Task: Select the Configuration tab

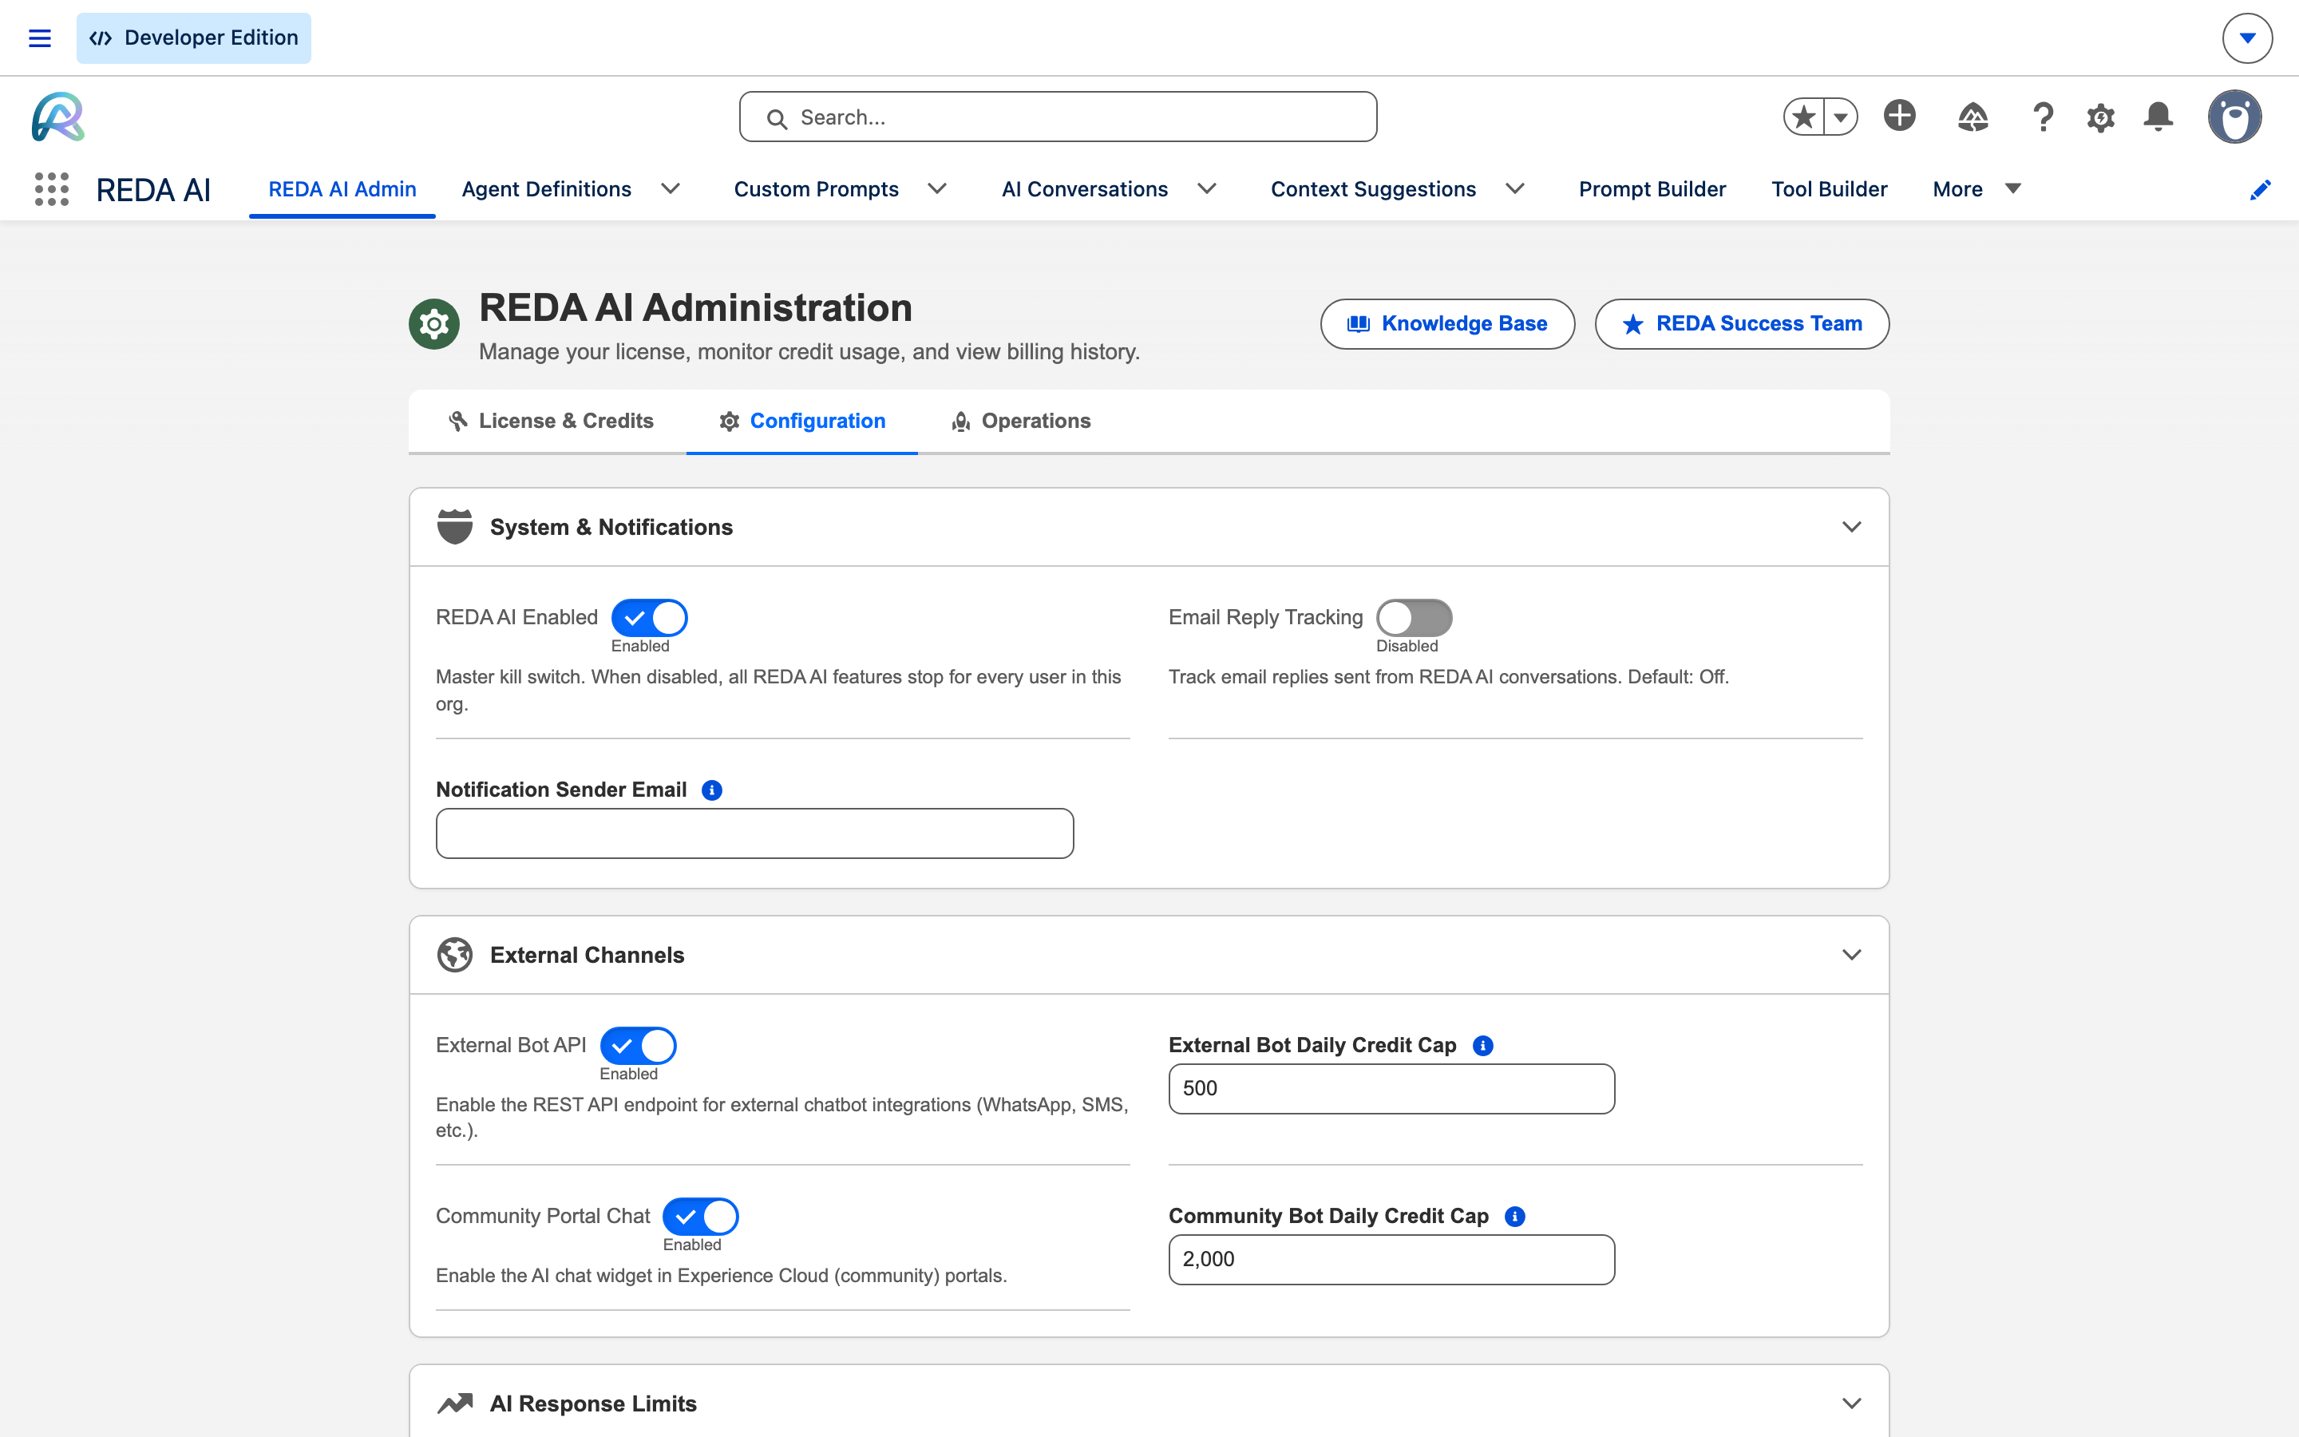Action: [x=801, y=421]
